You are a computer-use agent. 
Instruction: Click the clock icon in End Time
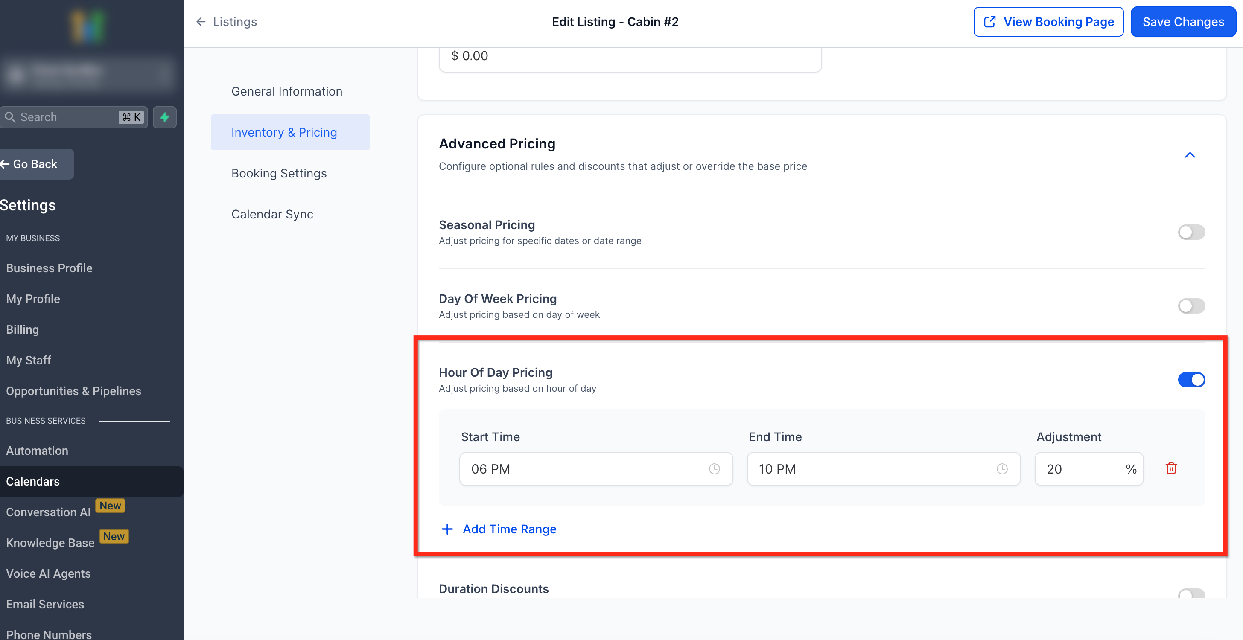pos(1002,469)
